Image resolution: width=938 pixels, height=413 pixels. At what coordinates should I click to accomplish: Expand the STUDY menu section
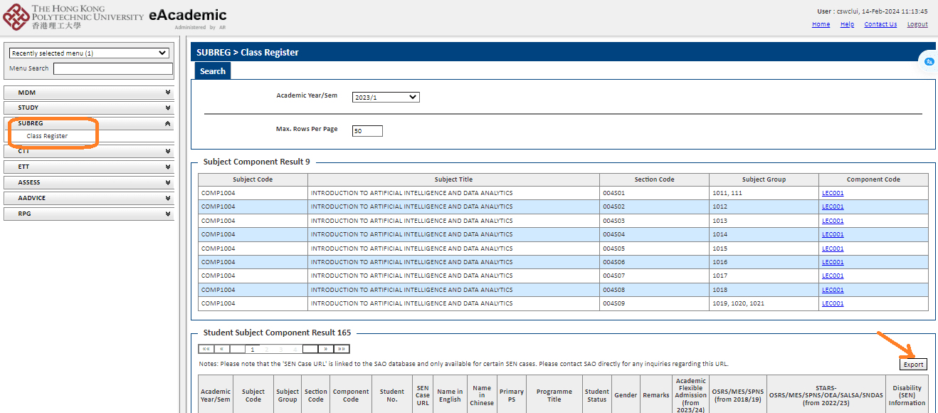coord(89,108)
